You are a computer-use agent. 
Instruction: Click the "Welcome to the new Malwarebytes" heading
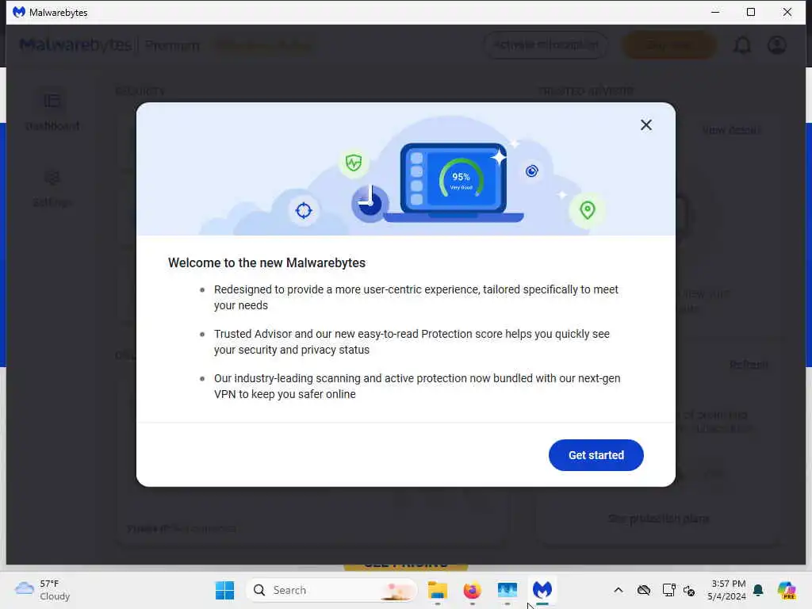(266, 262)
